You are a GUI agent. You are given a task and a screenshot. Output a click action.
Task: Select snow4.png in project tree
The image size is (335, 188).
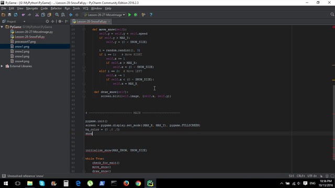click(22, 61)
